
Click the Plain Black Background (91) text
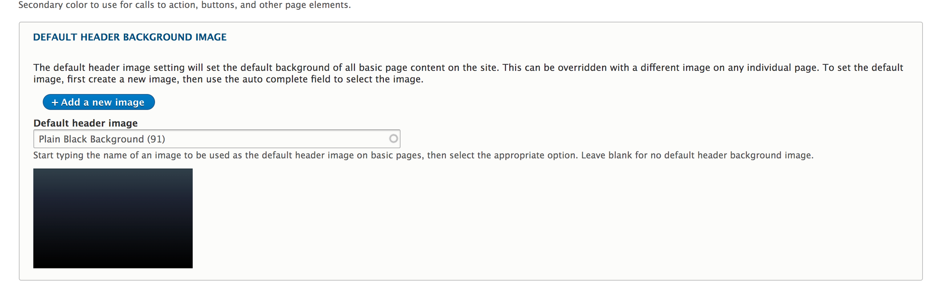[101, 139]
